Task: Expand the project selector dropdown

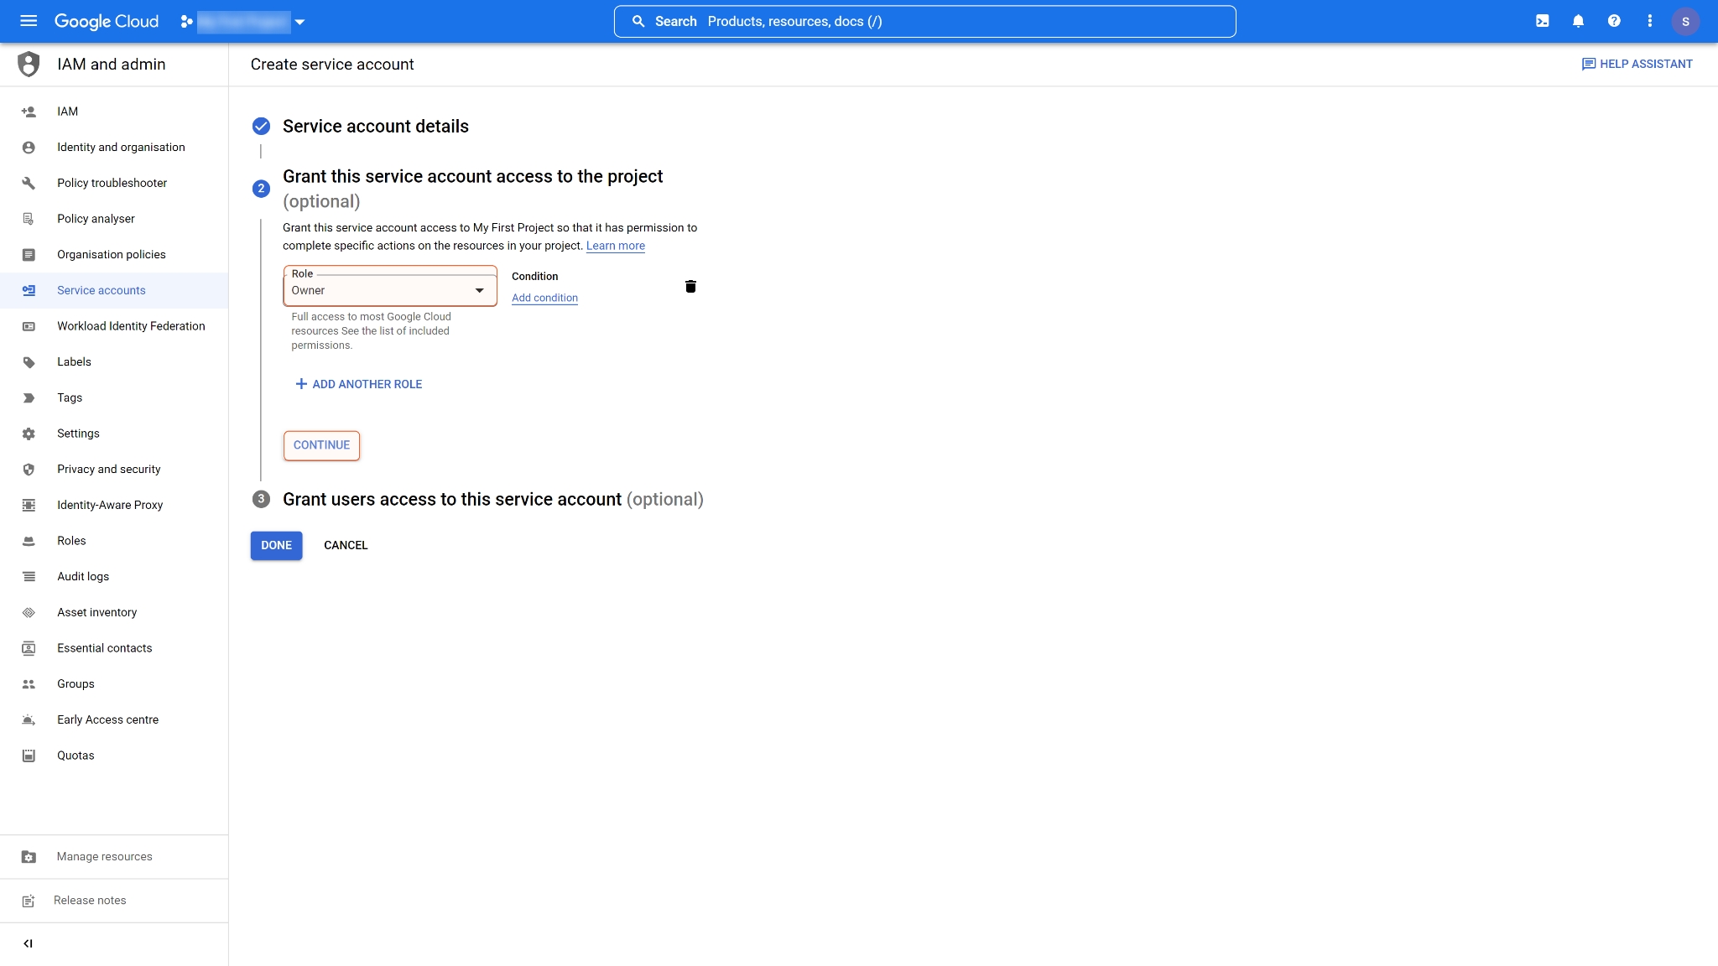Action: point(299,22)
